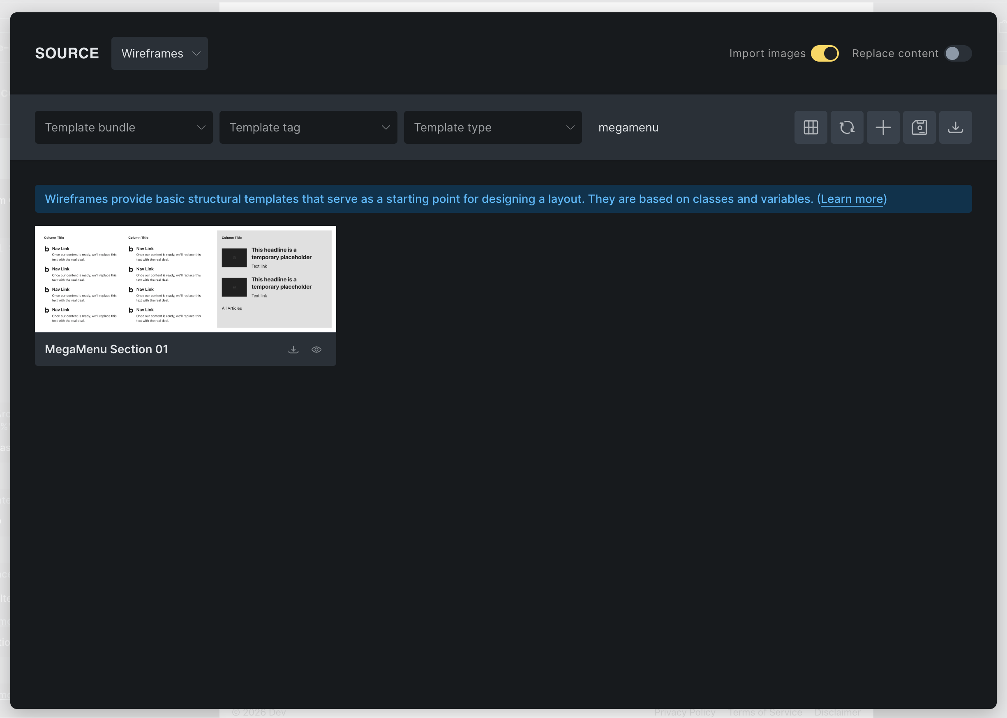1007x718 pixels.
Task: Expand the Template type dropdown
Action: (493, 127)
